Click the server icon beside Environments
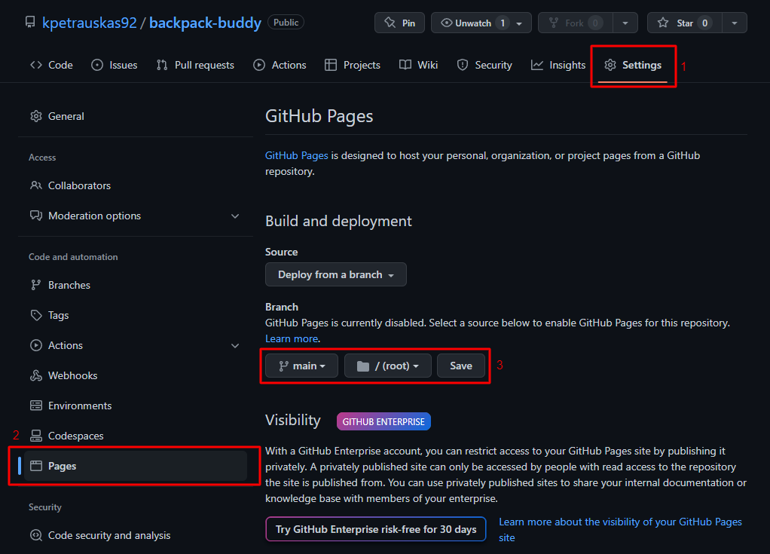 click(36, 406)
